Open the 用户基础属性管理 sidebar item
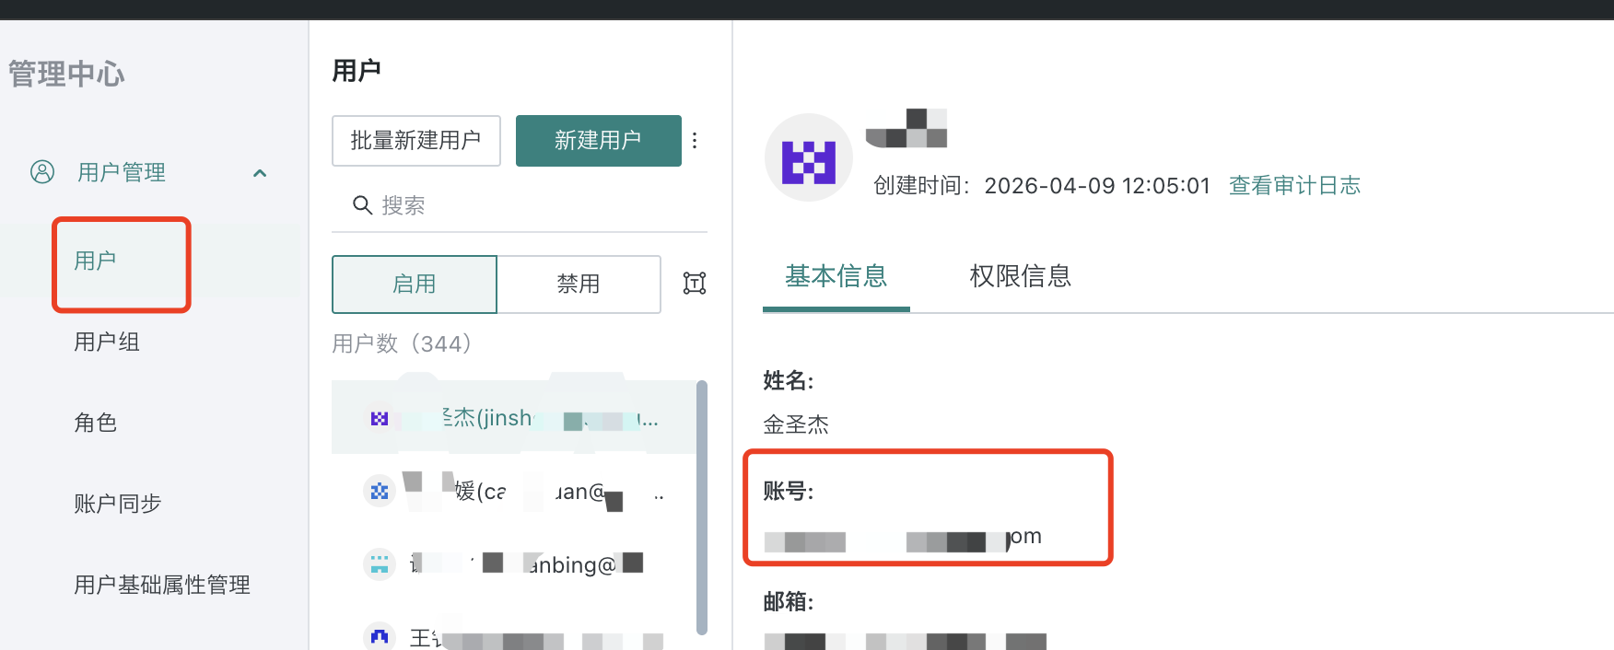The image size is (1614, 650). (x=162, y=585)
